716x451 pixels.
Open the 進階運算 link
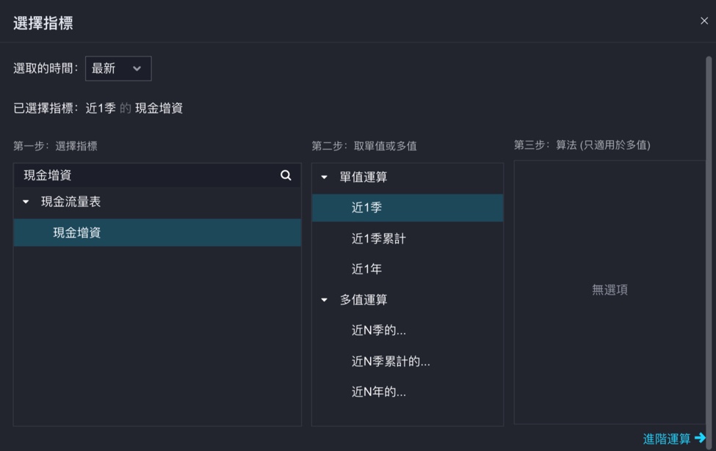(666, 439)
